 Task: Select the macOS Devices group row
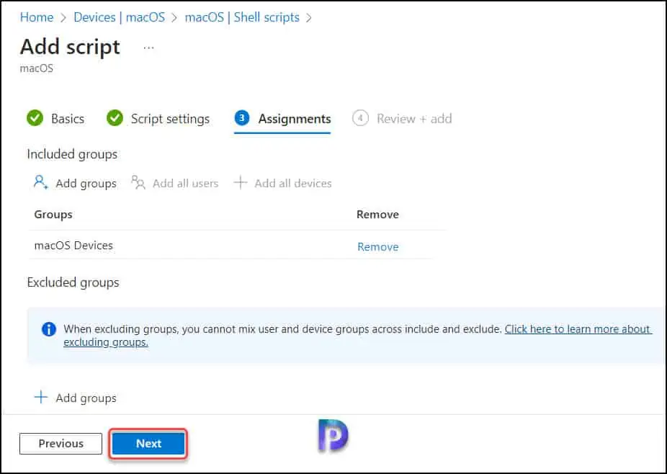click(230, 246)
